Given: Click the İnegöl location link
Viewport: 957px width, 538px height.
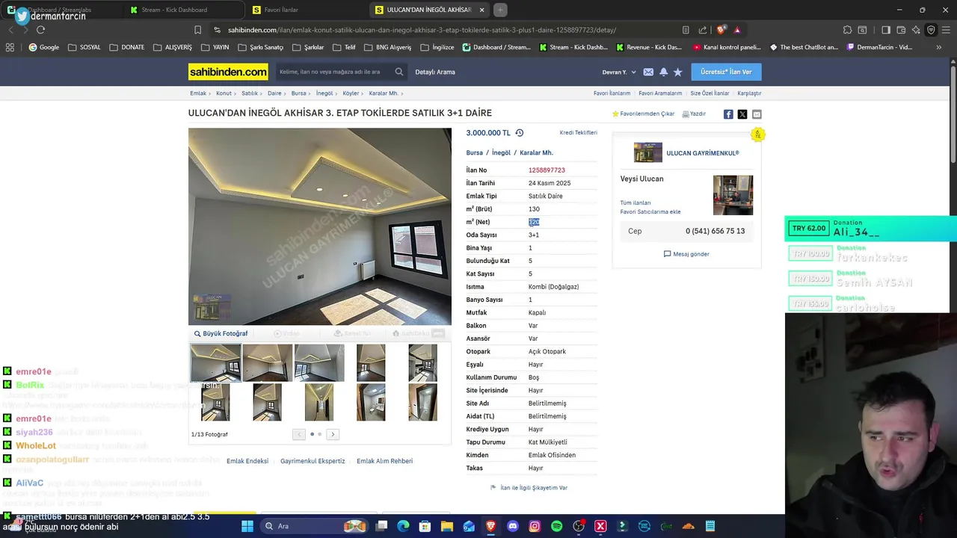Looking at the screenshot, I should [x=501, y=152].
